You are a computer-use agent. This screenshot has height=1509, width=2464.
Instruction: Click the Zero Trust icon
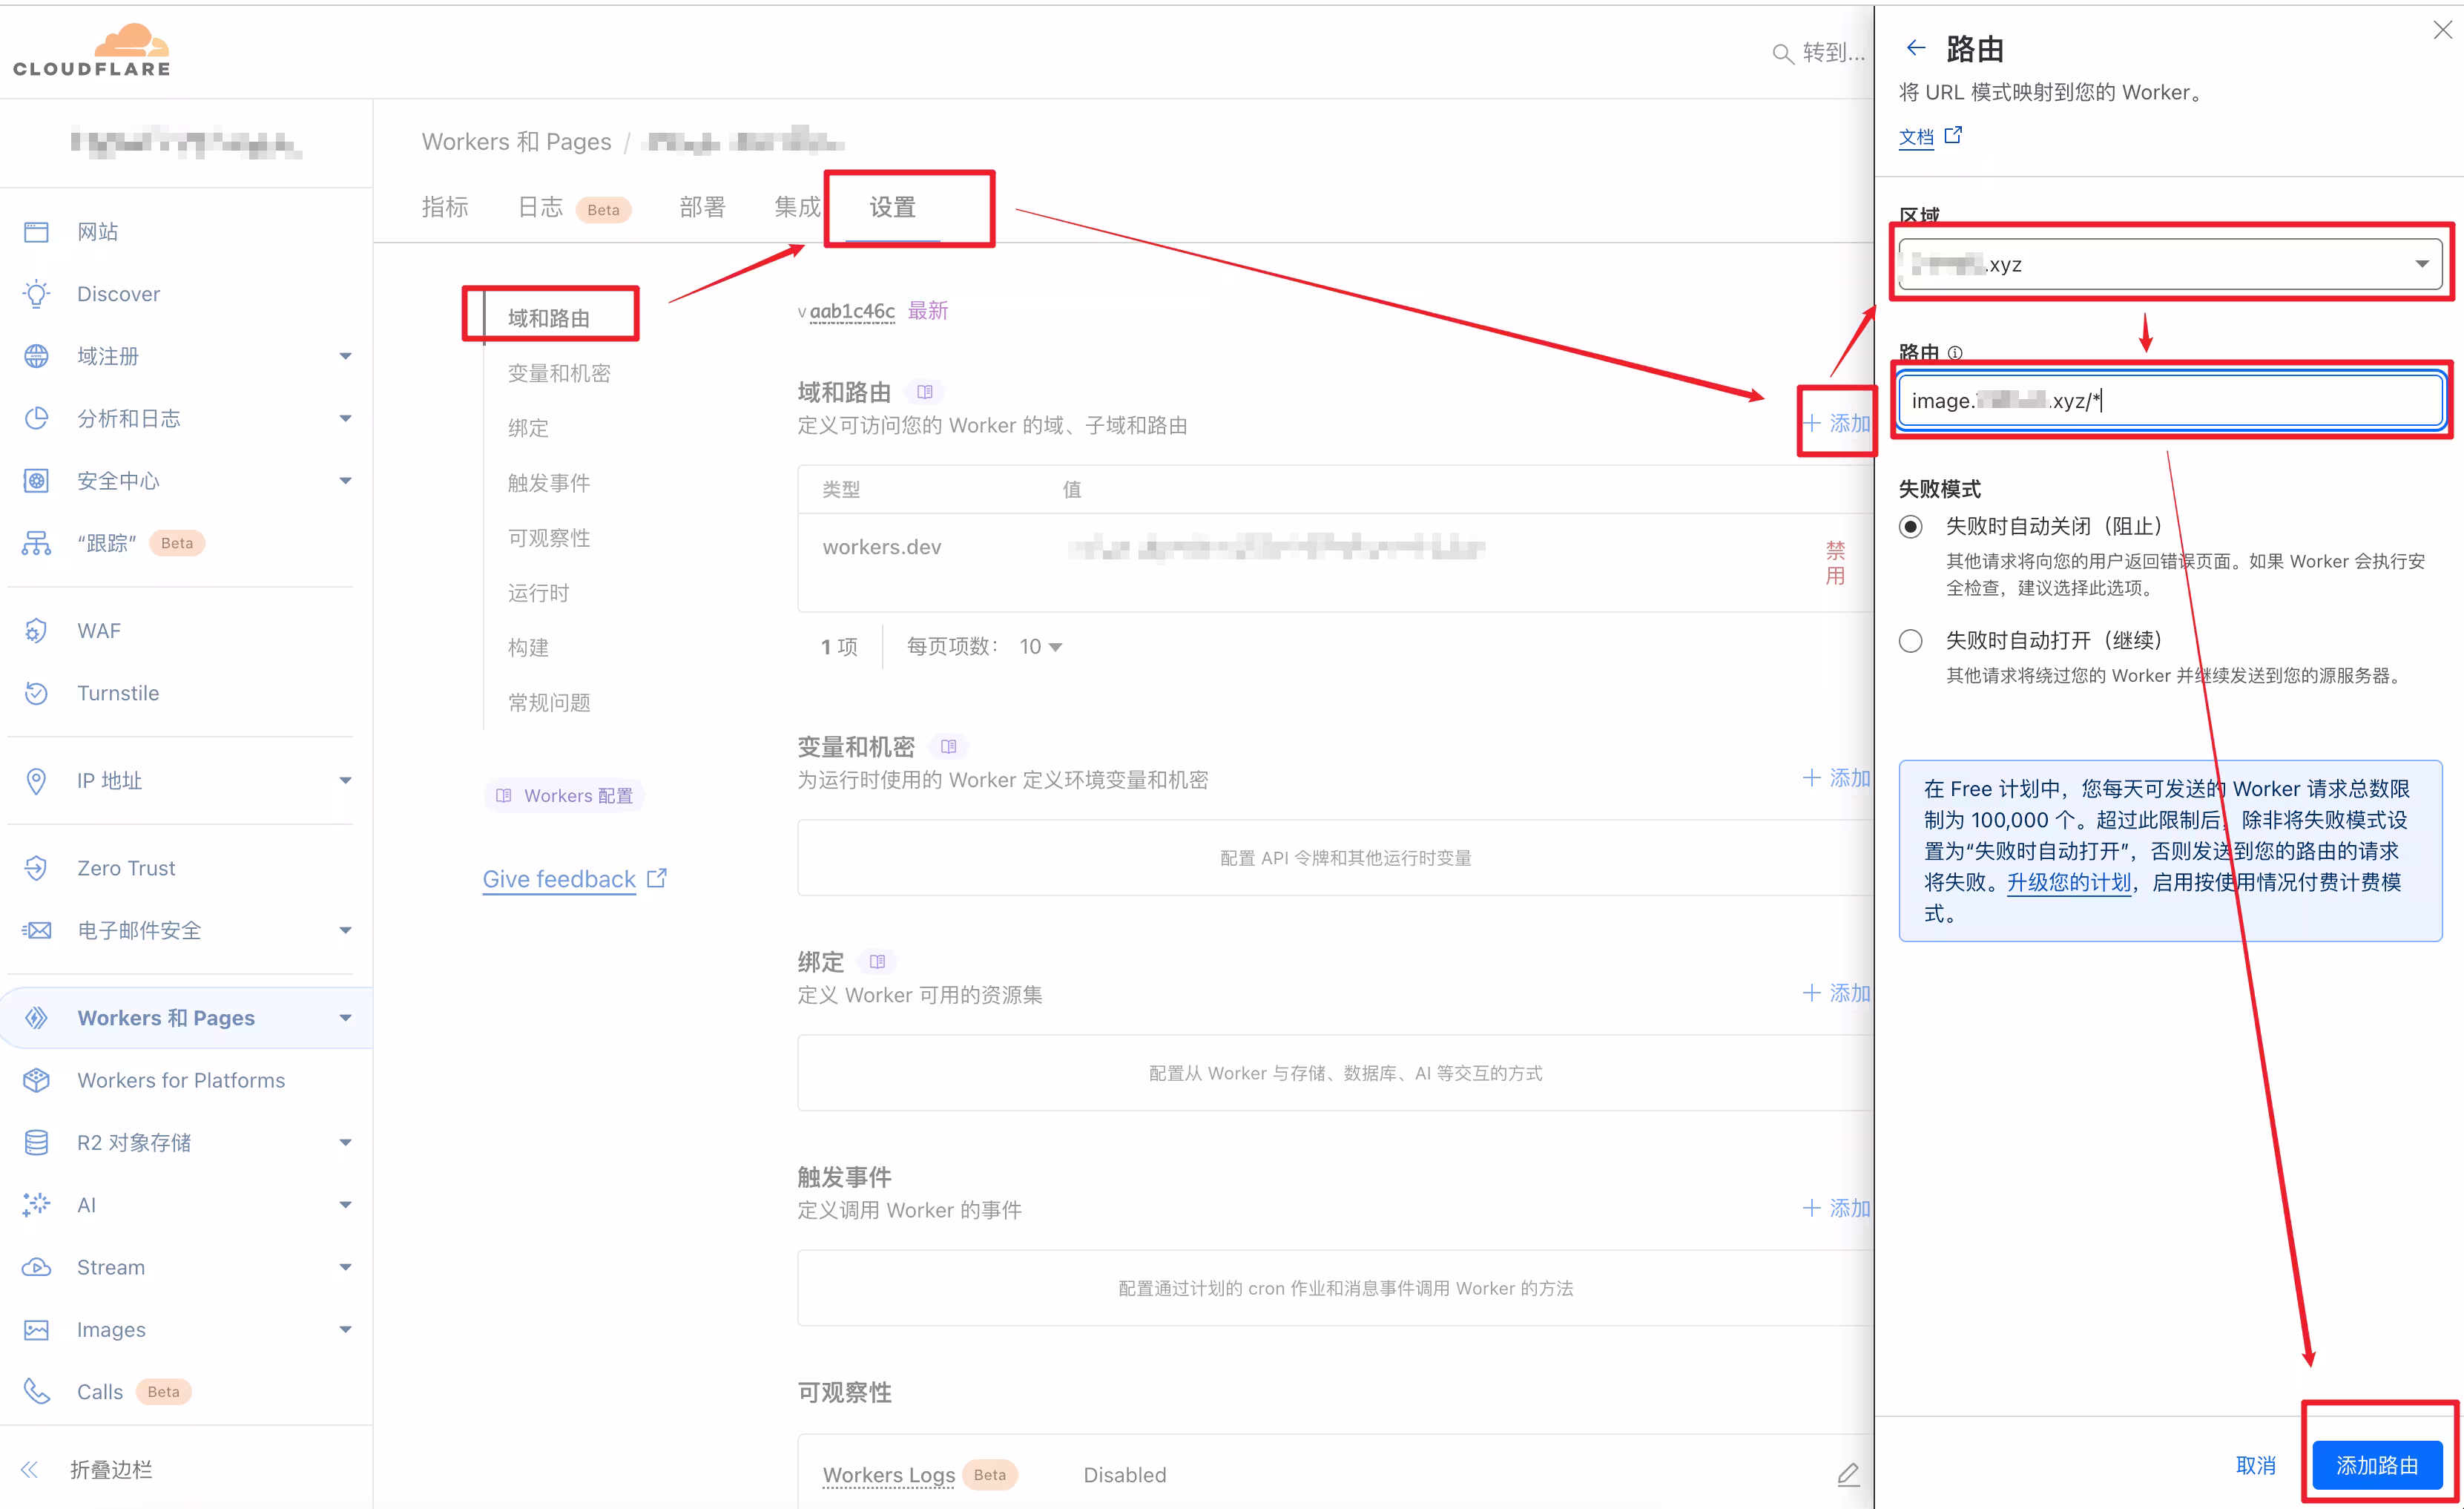click(x=36, y=868)
